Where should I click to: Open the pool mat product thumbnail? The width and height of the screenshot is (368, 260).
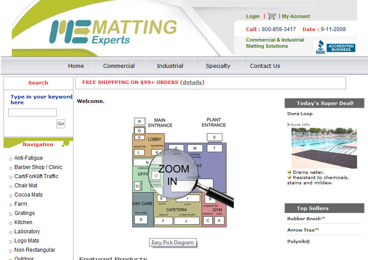pos(324,148)
